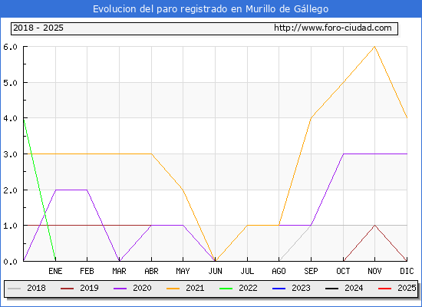This screenshot has height=307, width=422.
Task: Click the 2018 legend label
Action: tap(36, 288)
